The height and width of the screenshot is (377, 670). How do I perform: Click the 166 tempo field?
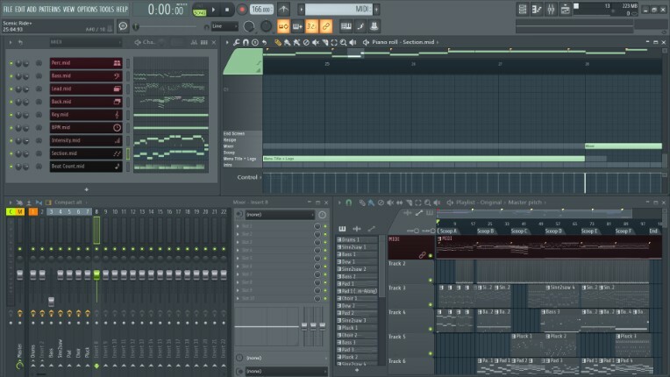(261, 10)
